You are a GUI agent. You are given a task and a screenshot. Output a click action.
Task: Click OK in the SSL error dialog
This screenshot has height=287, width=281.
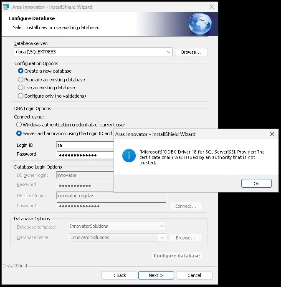click(256, 184)
